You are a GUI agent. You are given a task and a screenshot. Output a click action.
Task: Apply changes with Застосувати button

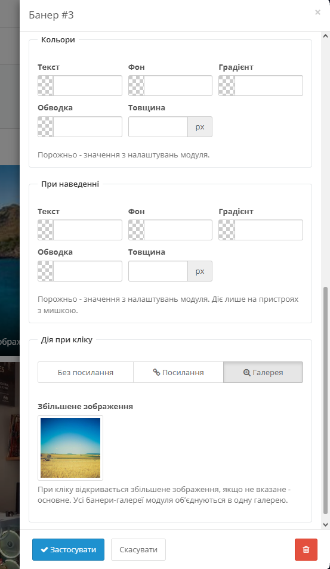68,549
